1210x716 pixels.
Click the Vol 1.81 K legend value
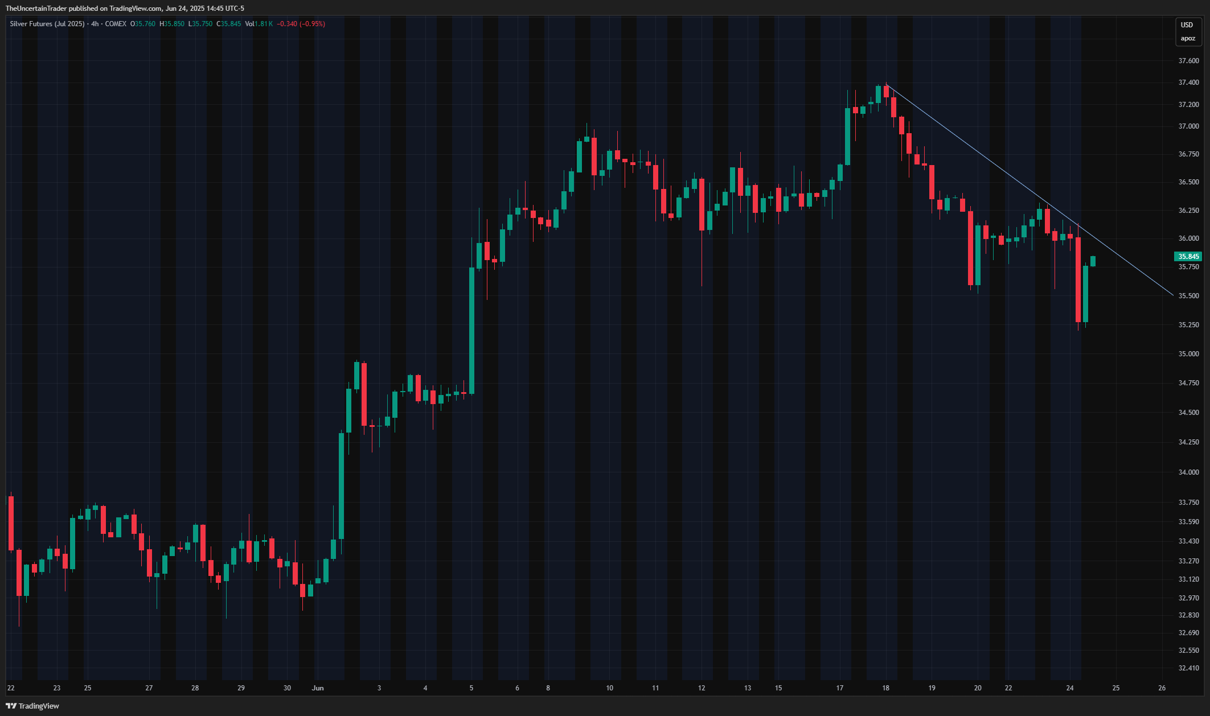pos(259,24)
